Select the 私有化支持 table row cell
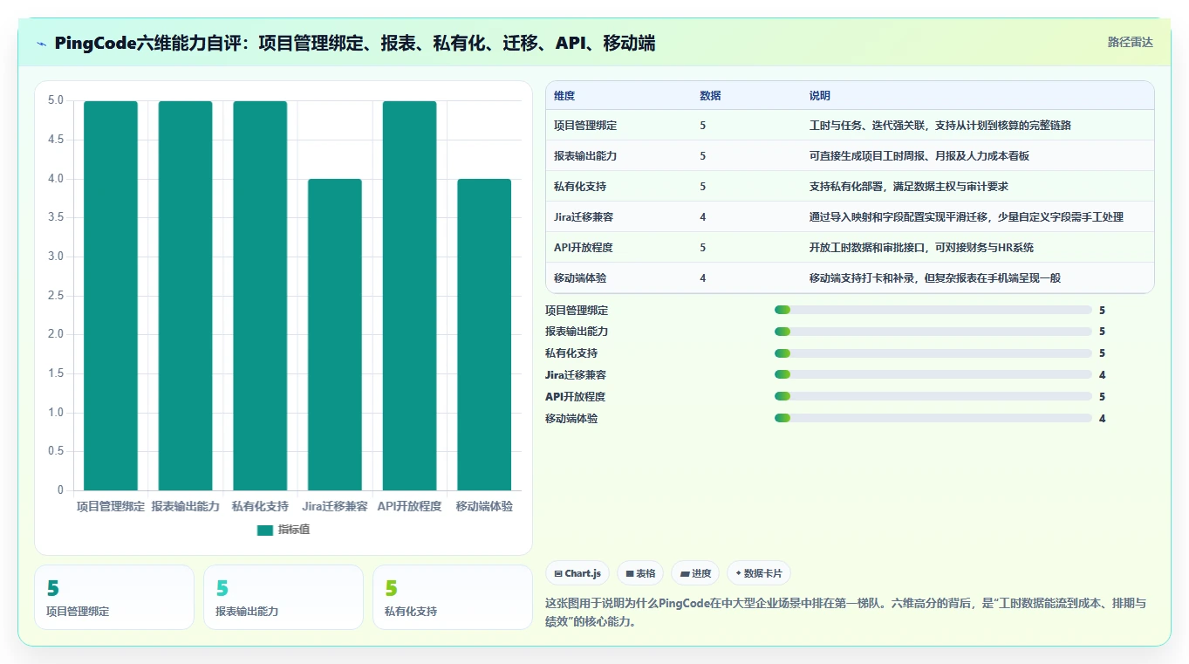The width and height of the screenshot is (1189, 664). [580, 187]
